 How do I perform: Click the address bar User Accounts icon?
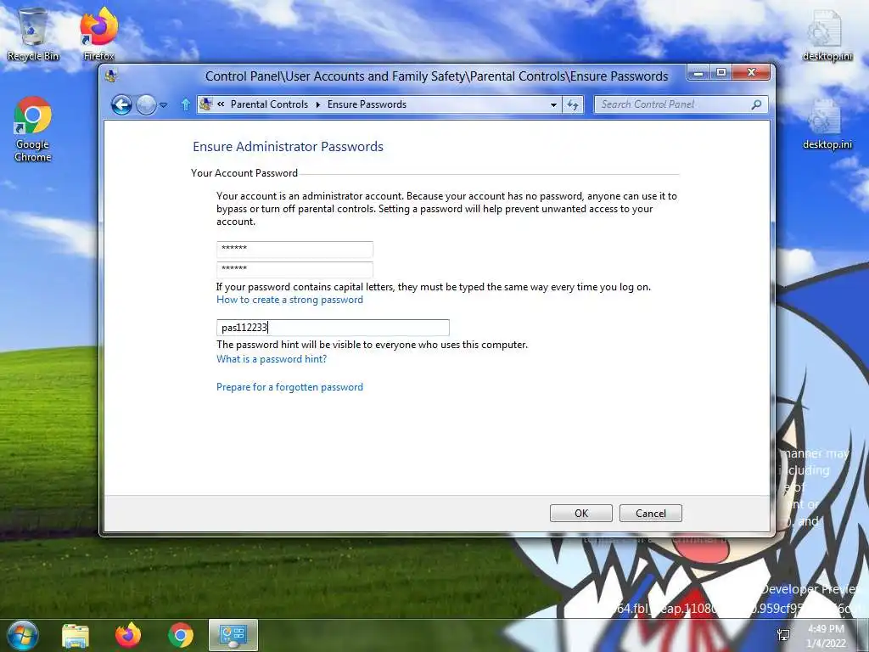point(205,104)
